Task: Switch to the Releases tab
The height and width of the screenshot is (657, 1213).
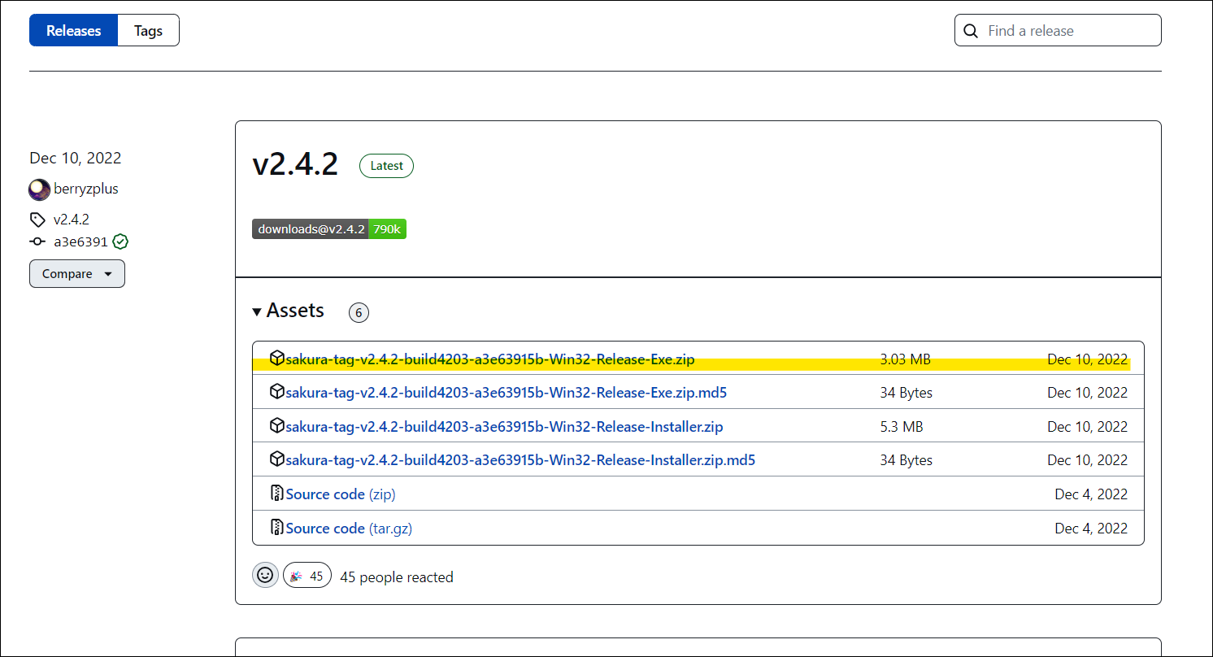Action: tap(74, 31)
